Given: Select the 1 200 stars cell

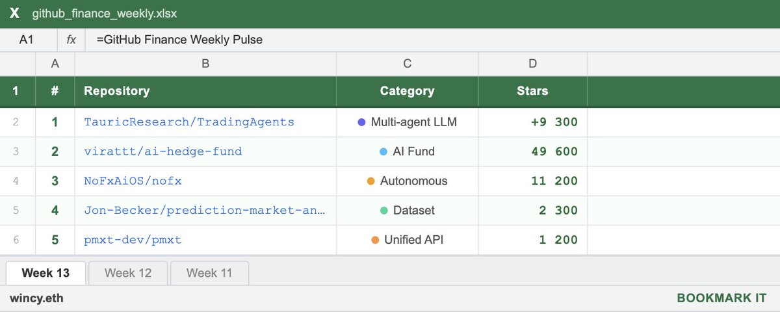Looking at the screenshot, I should tap(533, 240).
